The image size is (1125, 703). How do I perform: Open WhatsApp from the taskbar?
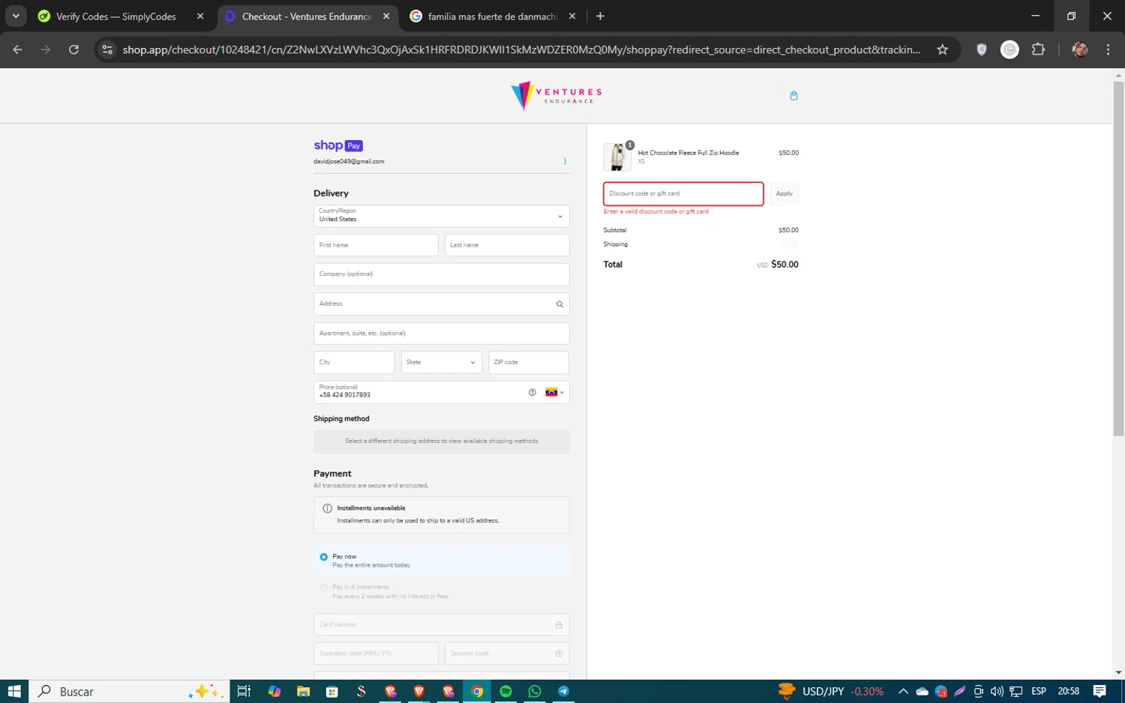click(535, 691)
